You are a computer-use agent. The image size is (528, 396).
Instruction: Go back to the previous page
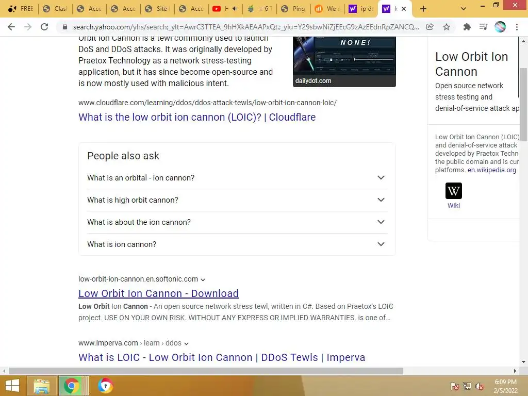click(x=11, y=27)
